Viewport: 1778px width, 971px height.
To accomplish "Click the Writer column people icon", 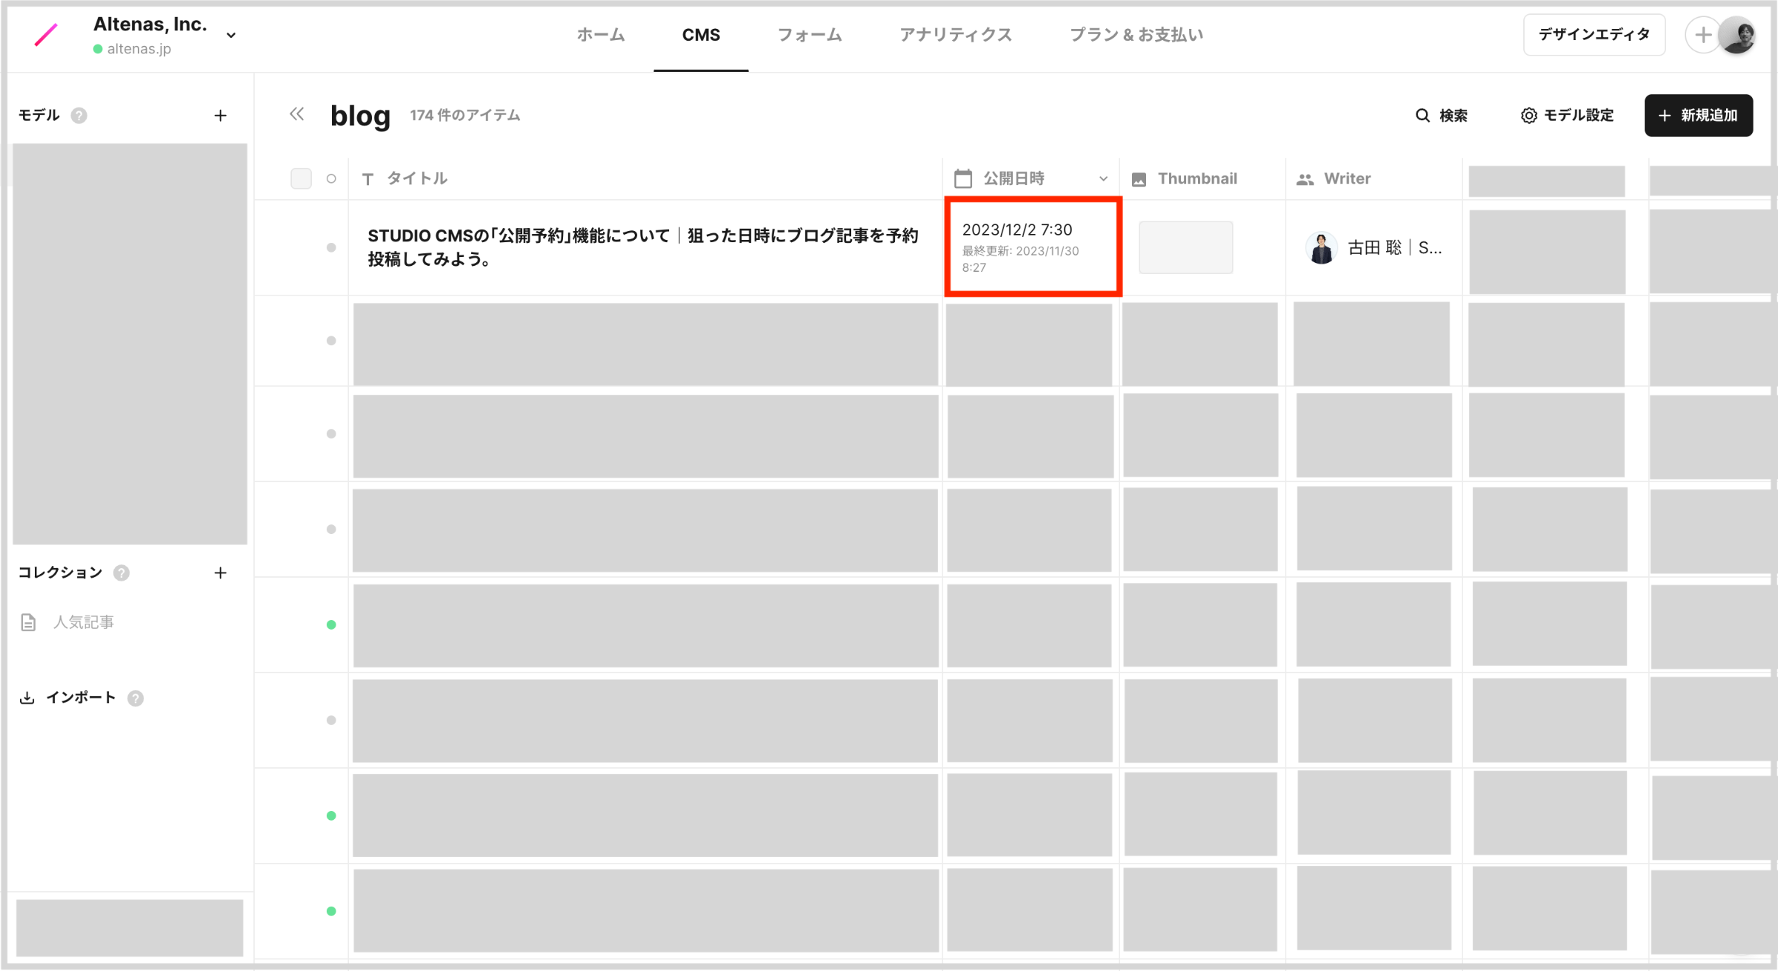I will click(1305, 179).
